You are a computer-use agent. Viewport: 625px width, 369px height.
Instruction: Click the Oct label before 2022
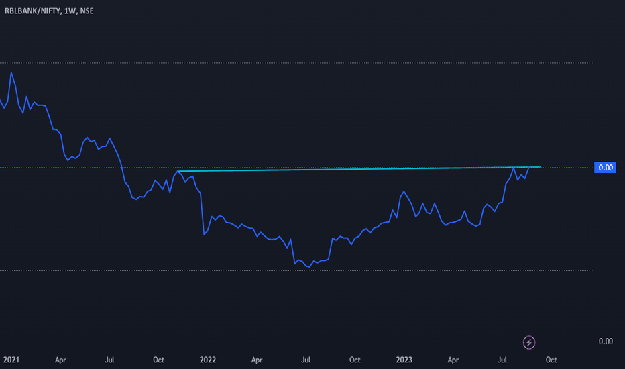tap(159, 360)
